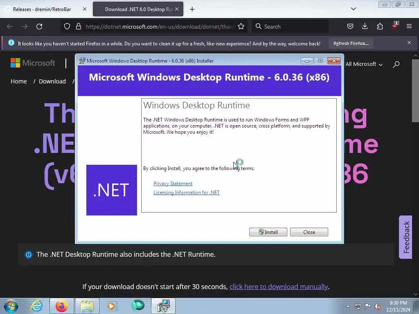
Task: Switch to the Releases dremin/RetroBar tab
Action: pos(42,9)
